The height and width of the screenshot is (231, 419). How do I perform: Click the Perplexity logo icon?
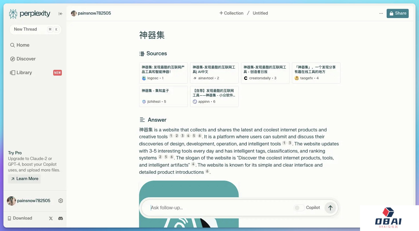click(x=13, y=14)
